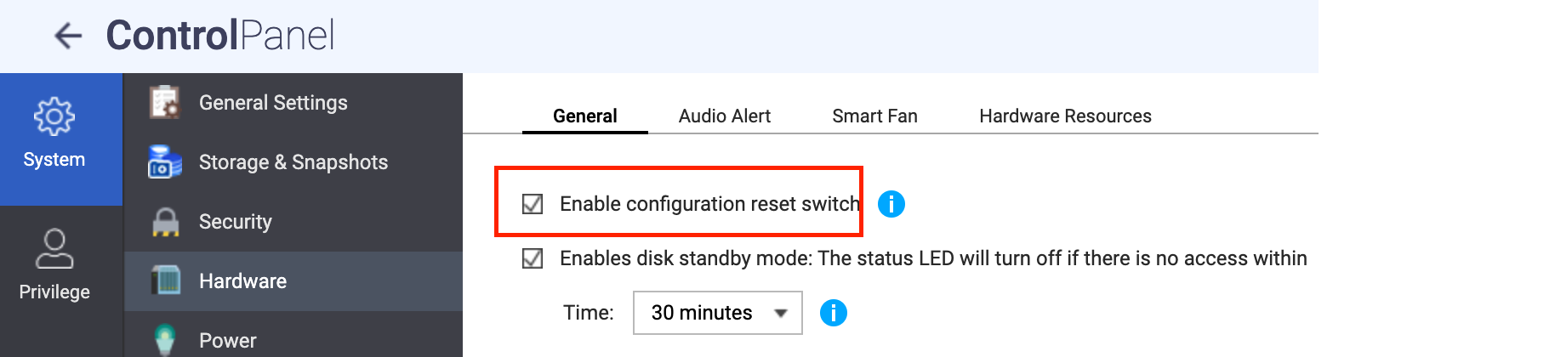Toggle Enable configuration reset switch checkbox
Image resolution: width=1555 pixels, height=357 pixels.
pyautogui.click(x=533, y=204)
